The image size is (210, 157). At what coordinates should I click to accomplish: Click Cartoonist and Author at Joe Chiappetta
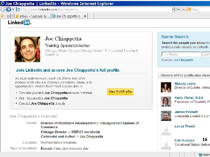tap(72, 137)
